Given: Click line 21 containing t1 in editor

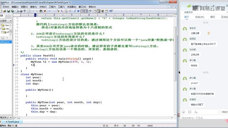Looking at the screenshot, I should 32,65.
